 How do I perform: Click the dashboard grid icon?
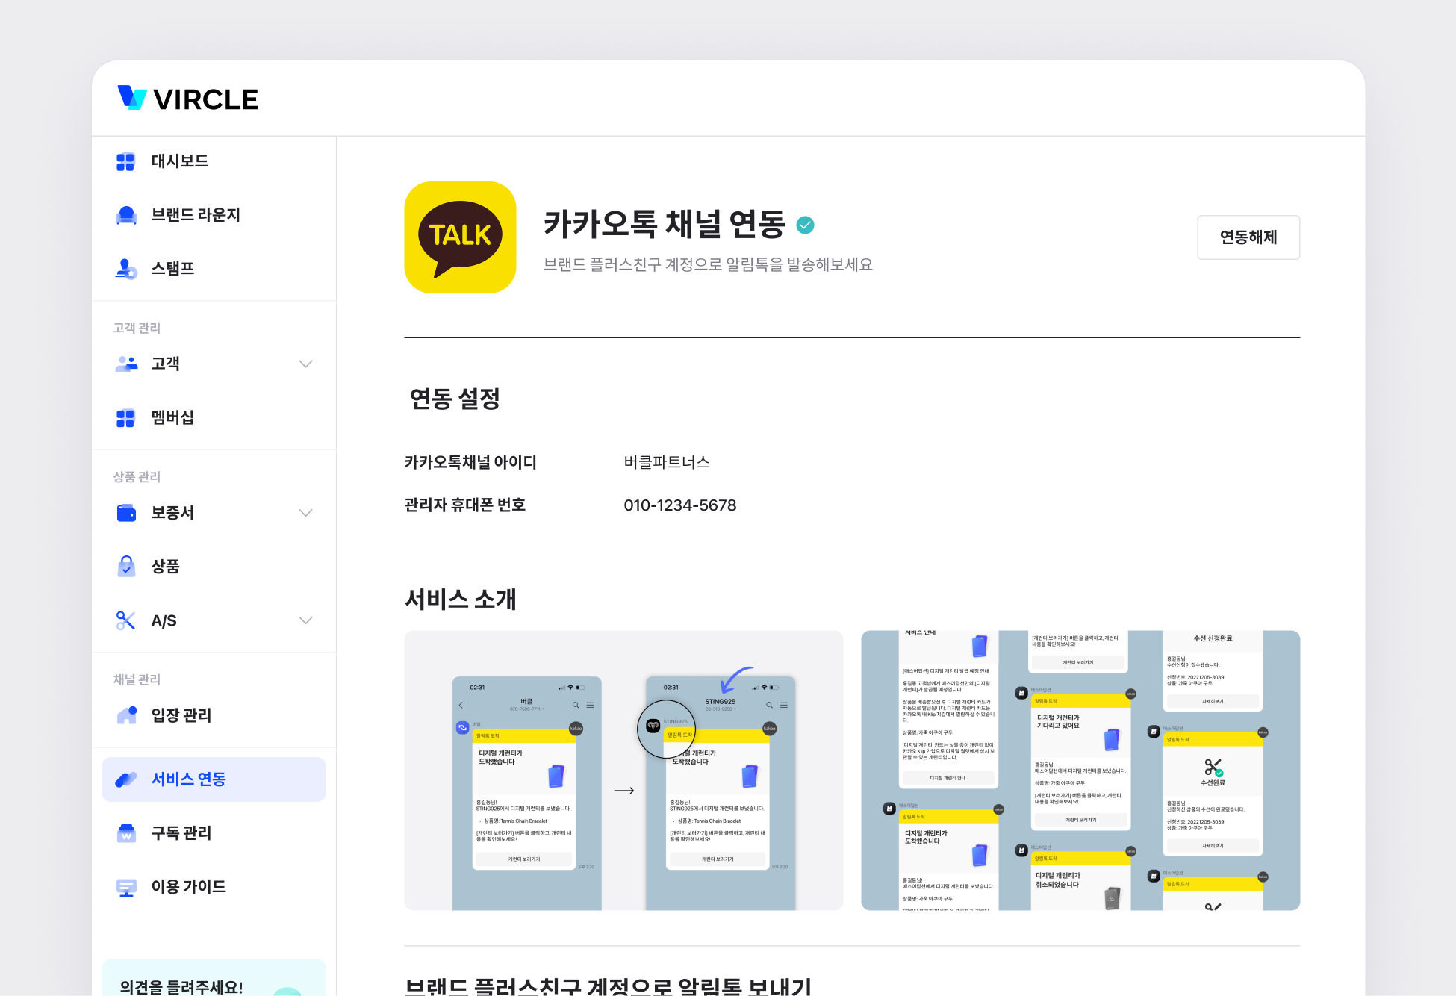[125, 161]
